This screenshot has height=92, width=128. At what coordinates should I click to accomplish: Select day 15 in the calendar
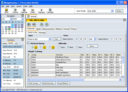point(13,29)
